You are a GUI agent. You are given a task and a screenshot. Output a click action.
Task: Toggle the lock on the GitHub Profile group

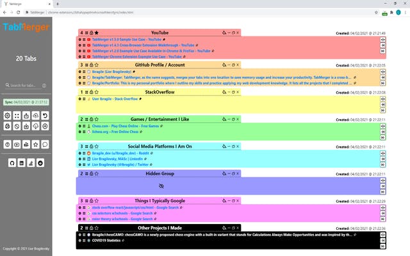click(x=90, y=65)
